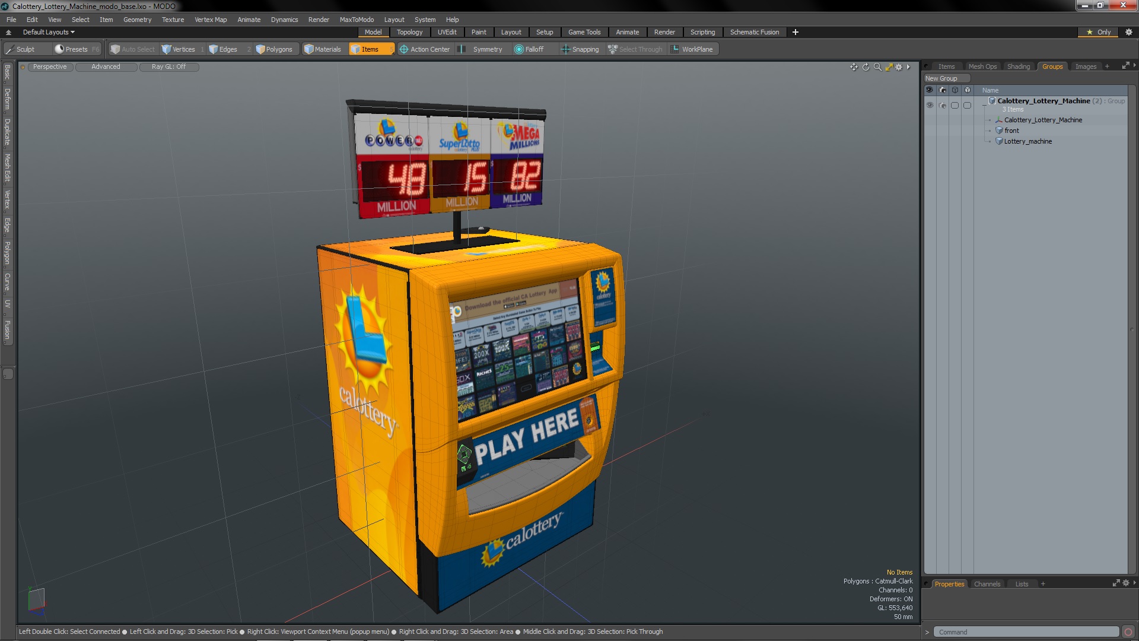The height and width of the screenshot is (641, 1139).
Task: Click the viewport zoom magnifier icon
Action: point(877,67)
